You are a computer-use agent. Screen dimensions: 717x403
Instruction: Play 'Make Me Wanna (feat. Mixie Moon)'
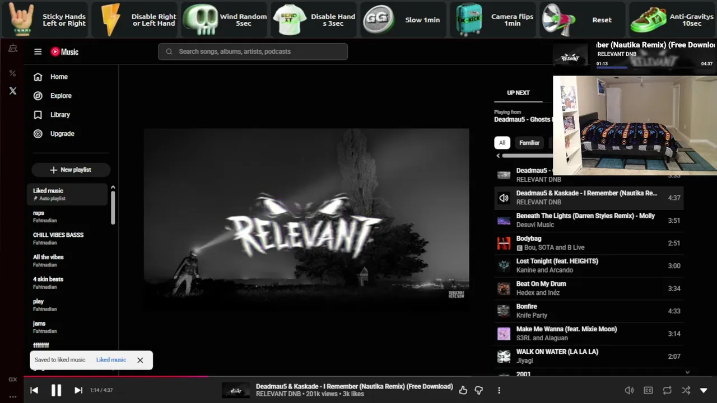coord(589,334)
